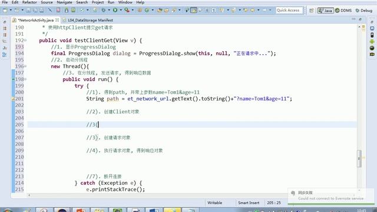Collapse the testClientGet method fold at line 192
The image size is (377, 212).
click(x=25, y=41)
